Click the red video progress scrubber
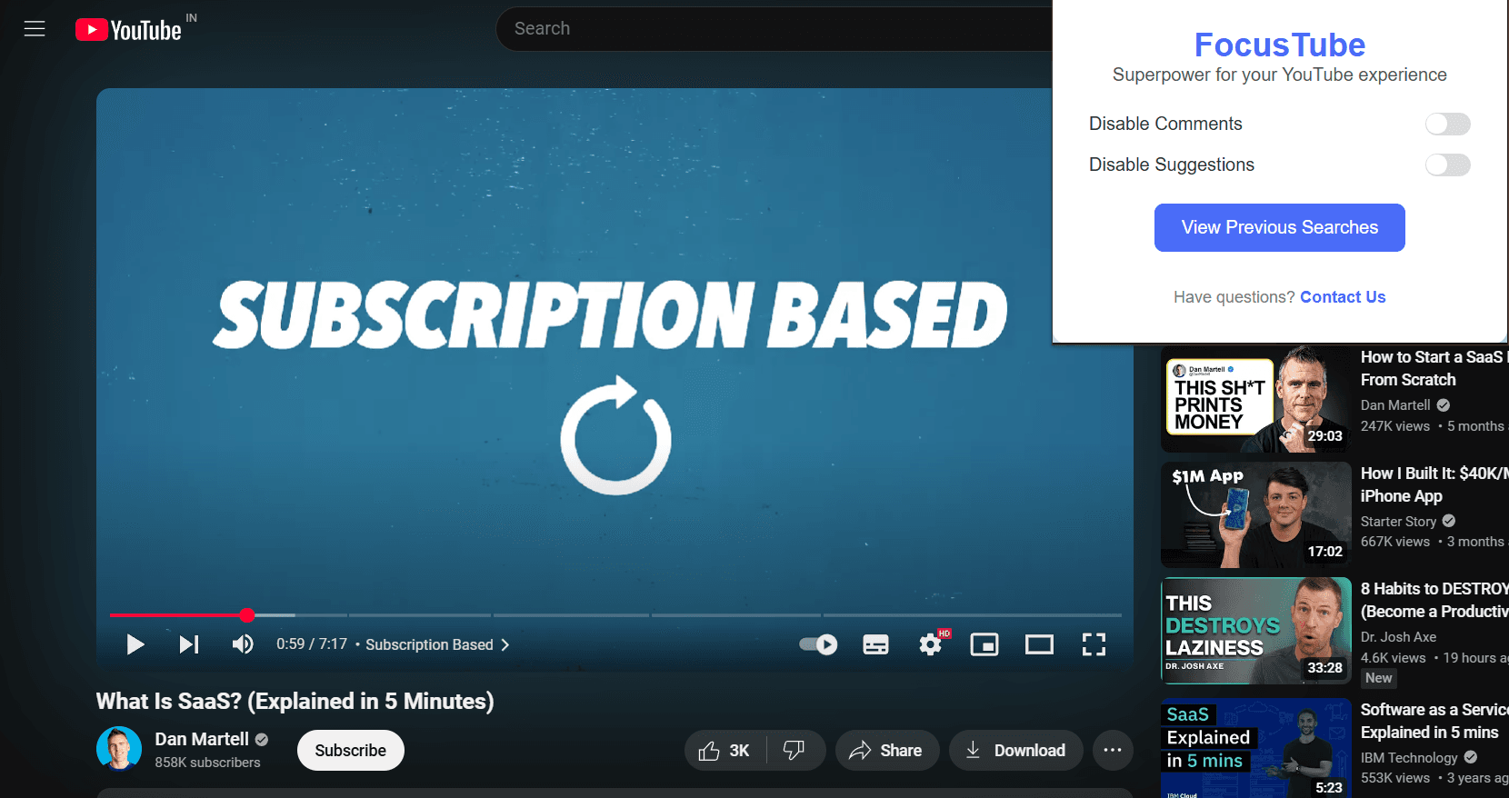The height and width of the screenshot is (798, 1509). (247, 615)
